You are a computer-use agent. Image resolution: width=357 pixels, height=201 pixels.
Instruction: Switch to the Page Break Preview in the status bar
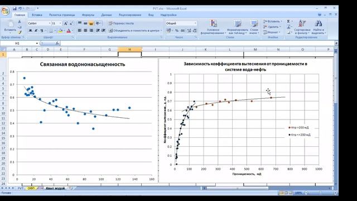click(x=291, y=193)
